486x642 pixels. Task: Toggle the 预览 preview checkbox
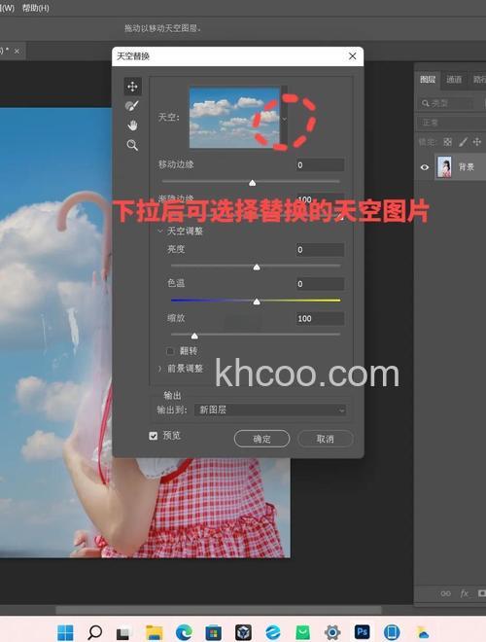pyautogui.click(x=153, y=436)
